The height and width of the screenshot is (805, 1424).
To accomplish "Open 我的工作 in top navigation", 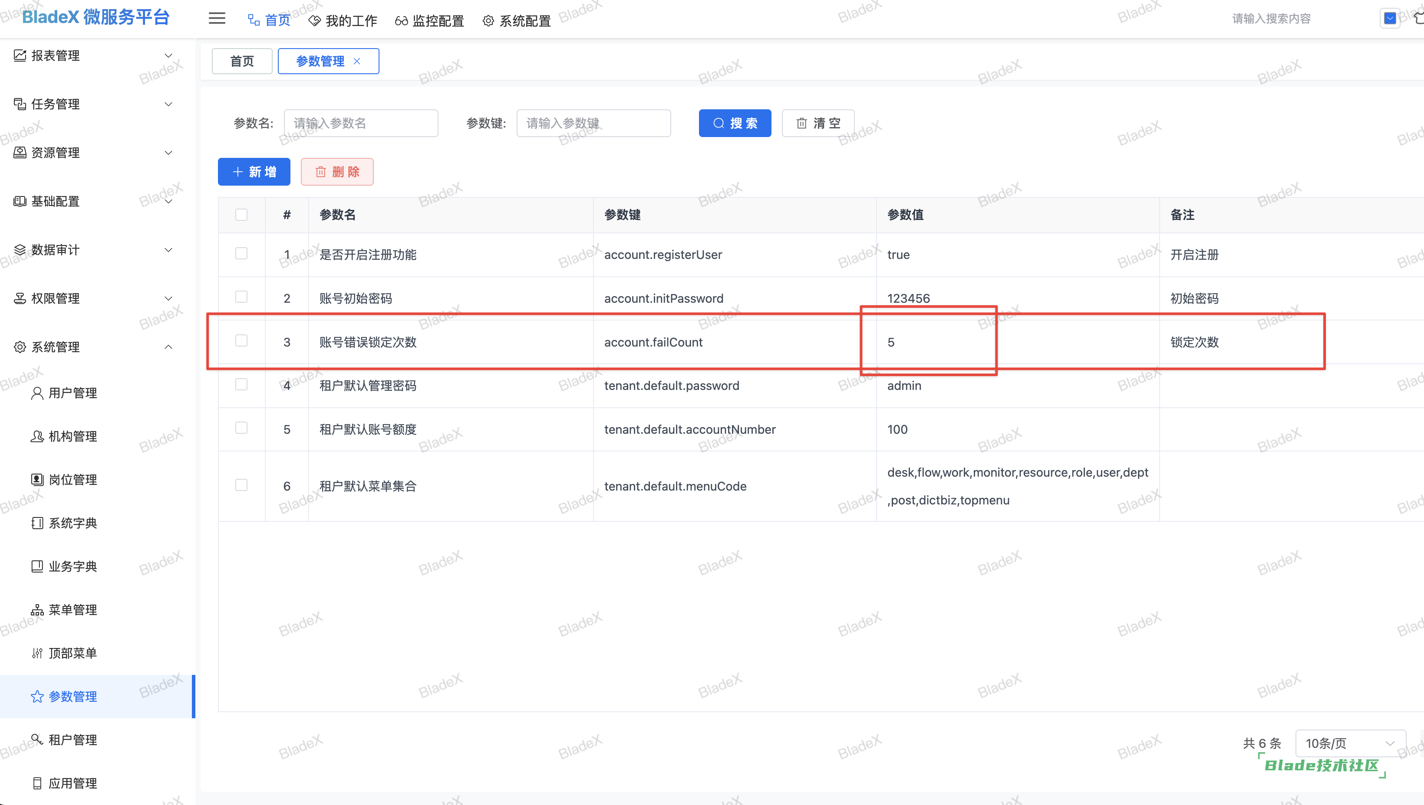I will (x=343, y=20).
